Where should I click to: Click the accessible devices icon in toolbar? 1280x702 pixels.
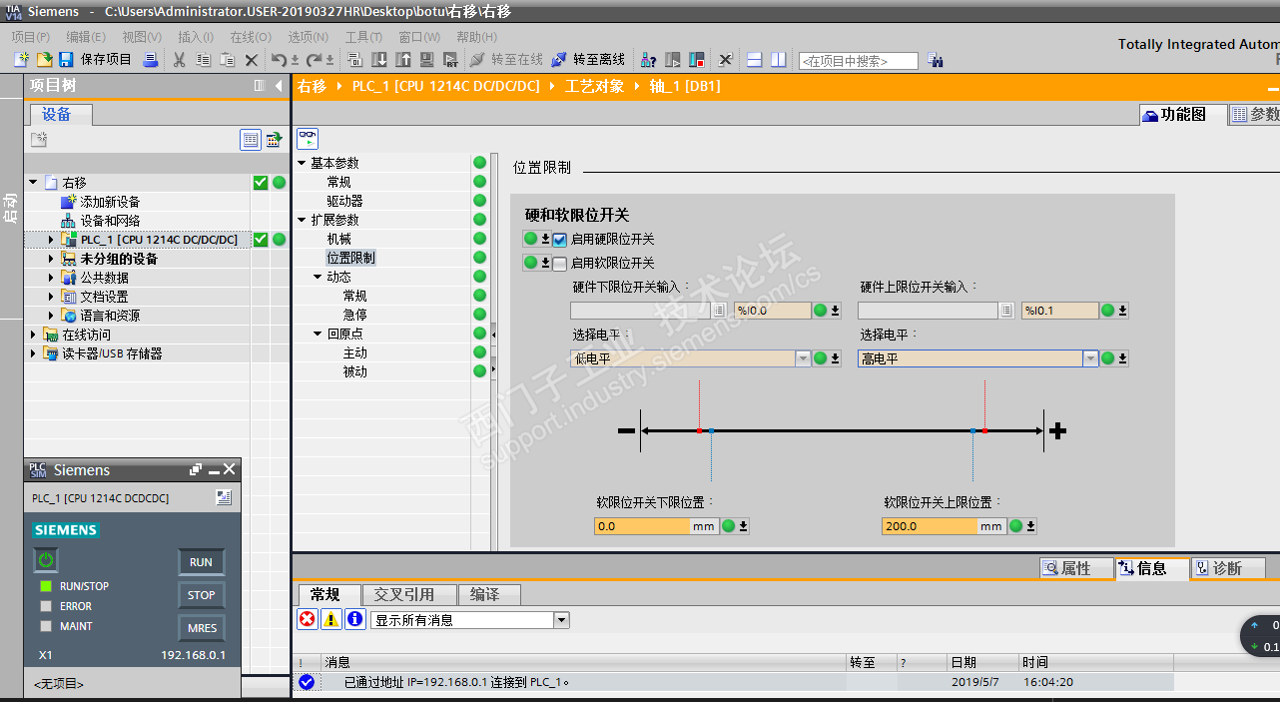pyautogui.click(x=649, y=60)
